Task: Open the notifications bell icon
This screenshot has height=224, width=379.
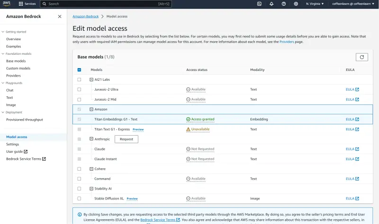Action: click(x=271, y=4)
